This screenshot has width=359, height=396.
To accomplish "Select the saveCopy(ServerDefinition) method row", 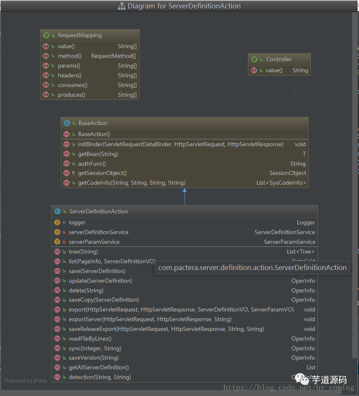I will tap(185, 300).
